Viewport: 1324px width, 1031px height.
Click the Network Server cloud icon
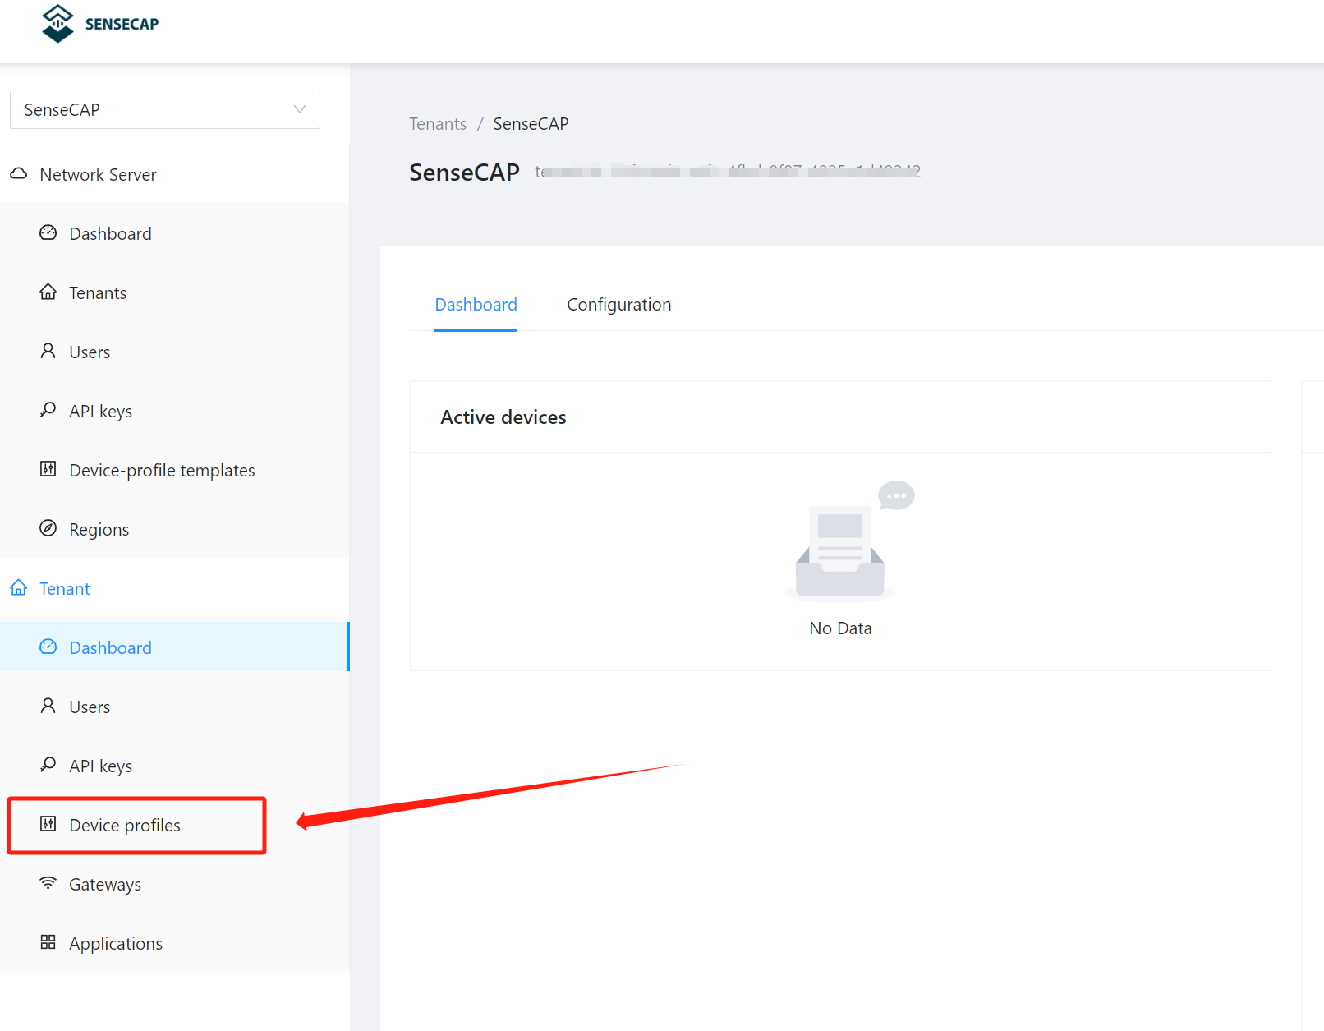(19, 174)
